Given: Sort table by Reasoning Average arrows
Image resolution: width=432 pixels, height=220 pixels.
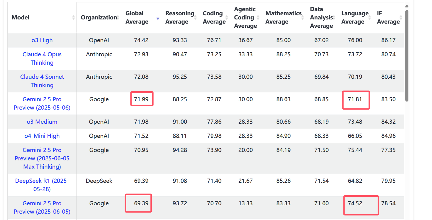Looking at the screenshot, I should (x=195, y=17).
